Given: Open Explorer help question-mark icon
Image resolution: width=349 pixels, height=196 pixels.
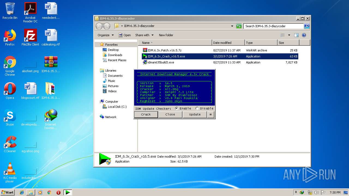Looking at the screenshot, I should tap(304, 35).
